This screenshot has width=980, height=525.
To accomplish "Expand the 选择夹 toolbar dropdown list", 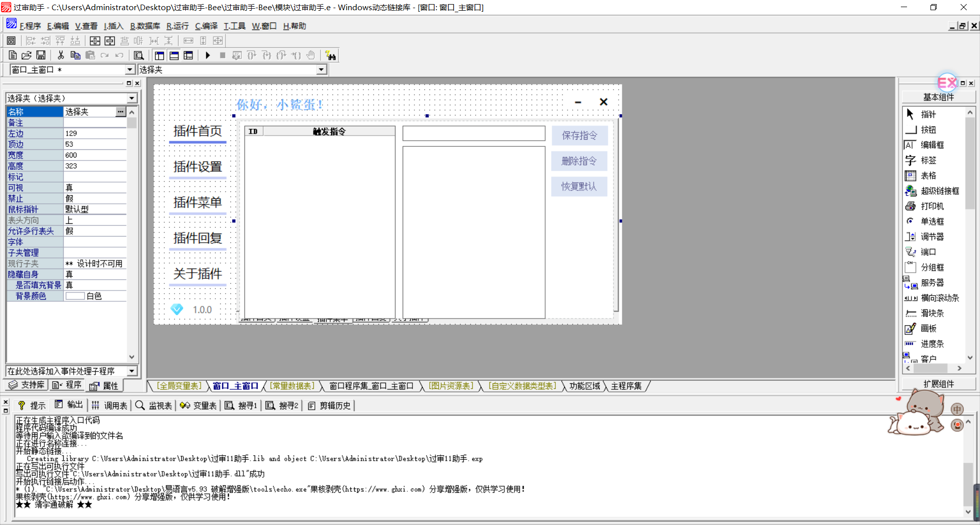I will click(321, 70).
